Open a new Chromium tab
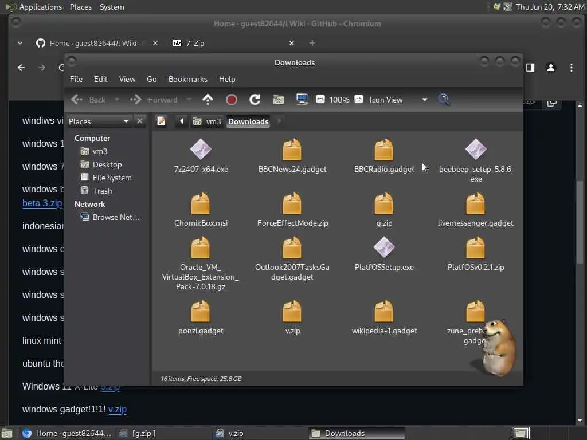The height and width of the screenshot is (440, 587). tap(312, 43)
